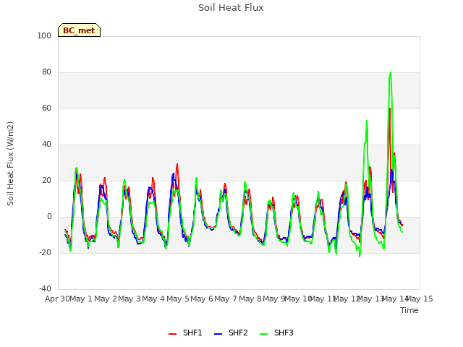Click the y-axis label 60
This screenshot has width=463, height=347.
point(46,108)
